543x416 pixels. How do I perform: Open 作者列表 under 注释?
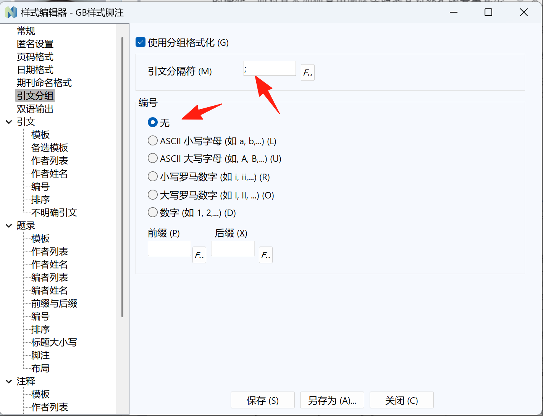click(50, 407)
